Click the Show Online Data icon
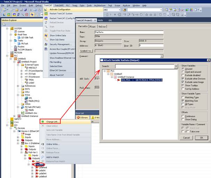The height and width of the screenshot is (178, 211). click(x=46, y=36)
